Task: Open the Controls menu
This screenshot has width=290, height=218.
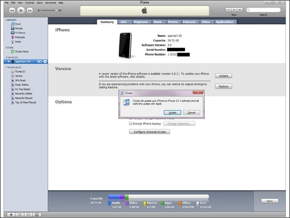Action: click(x=29, y=3)
